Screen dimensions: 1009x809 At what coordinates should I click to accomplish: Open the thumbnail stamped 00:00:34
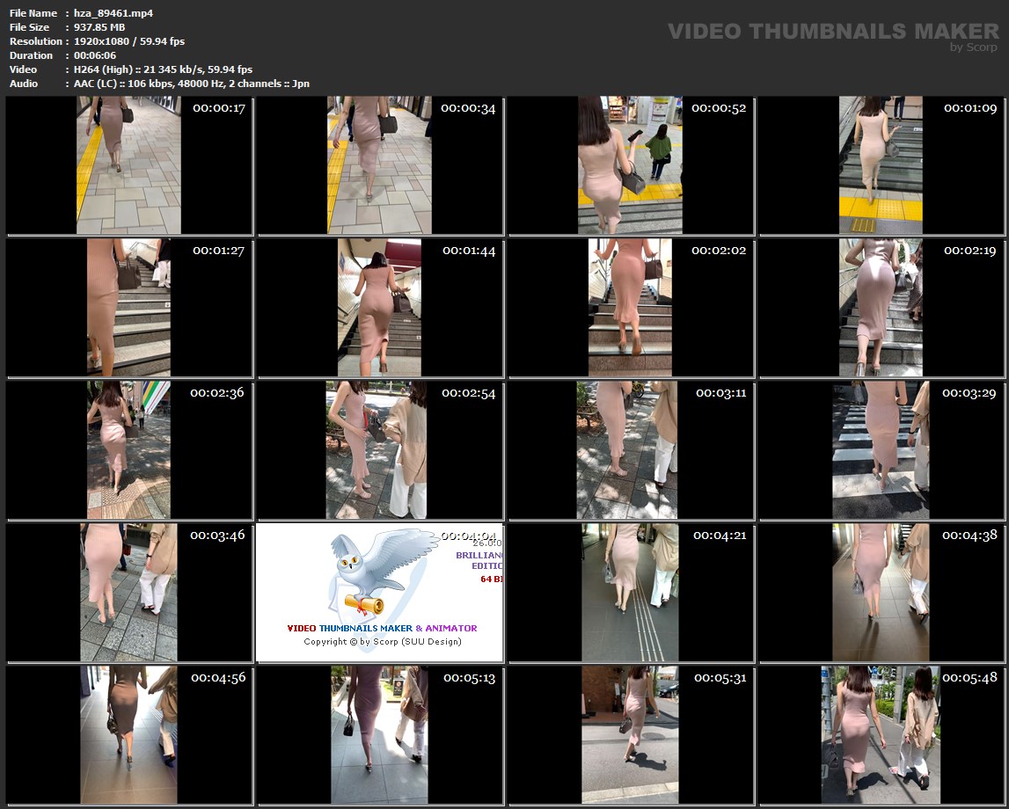click(x=379, y=165)
